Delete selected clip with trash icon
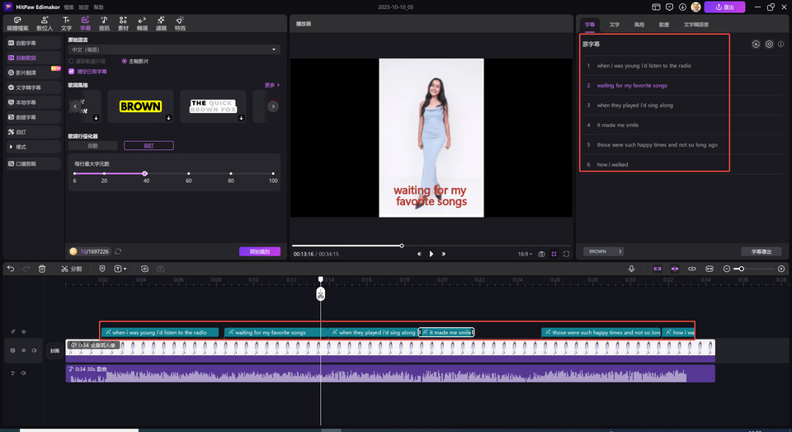The width and height of the screenshot is (792, 432). click(x=42, y=269)
